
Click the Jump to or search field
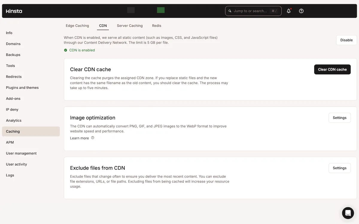(253, 11)
